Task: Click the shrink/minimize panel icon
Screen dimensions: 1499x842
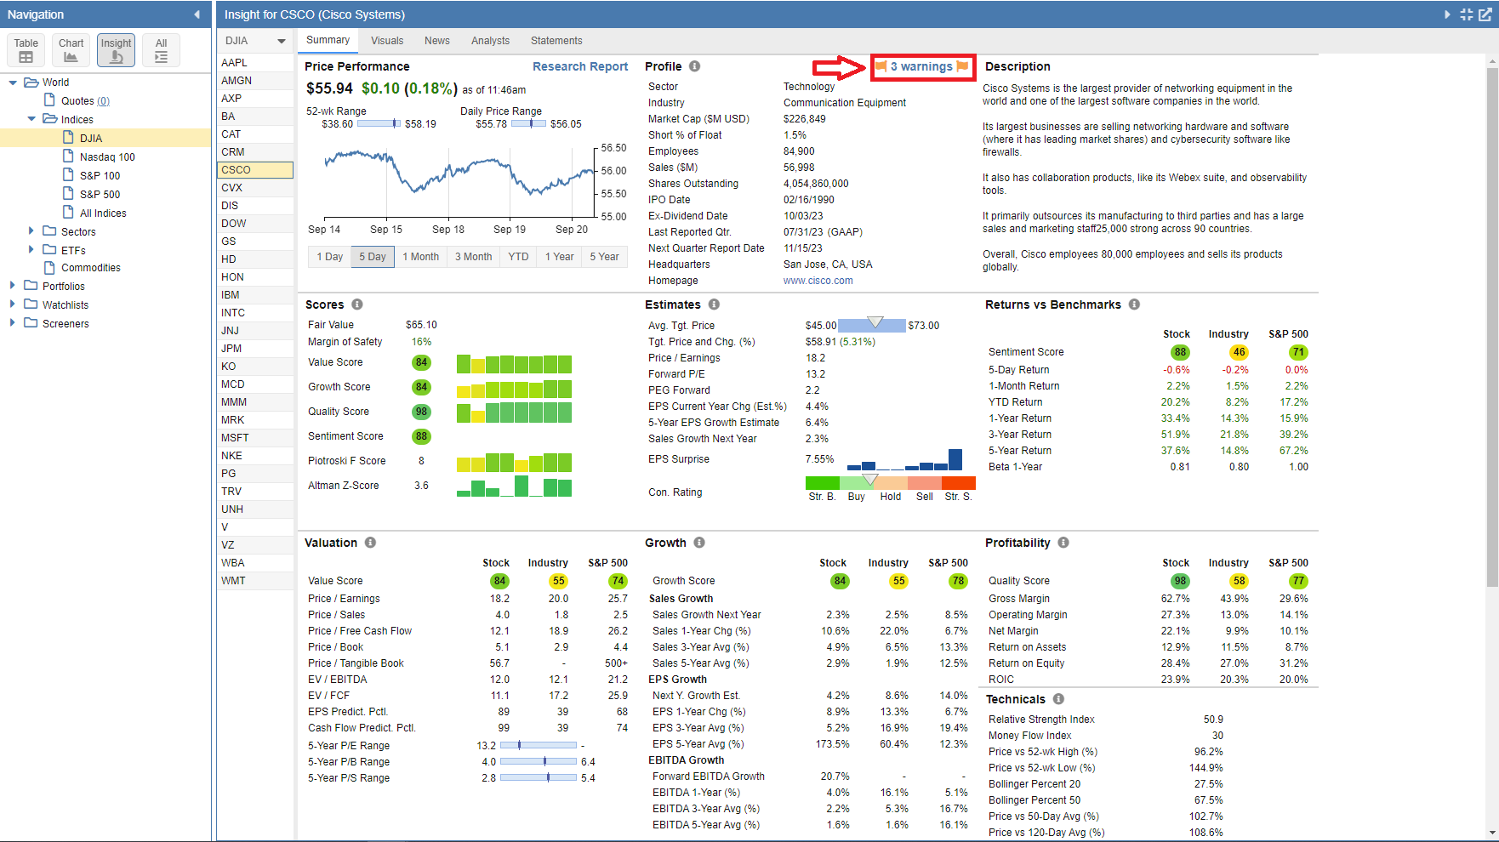Action: pos(1467,14)
